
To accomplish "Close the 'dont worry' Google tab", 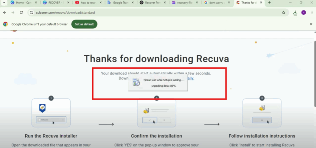I will [230, 3].
